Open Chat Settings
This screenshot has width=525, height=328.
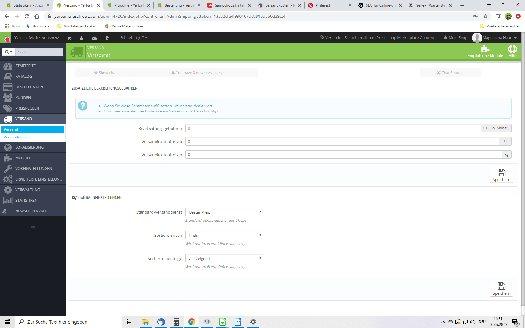pyautogui.click(x=450, y=73)
